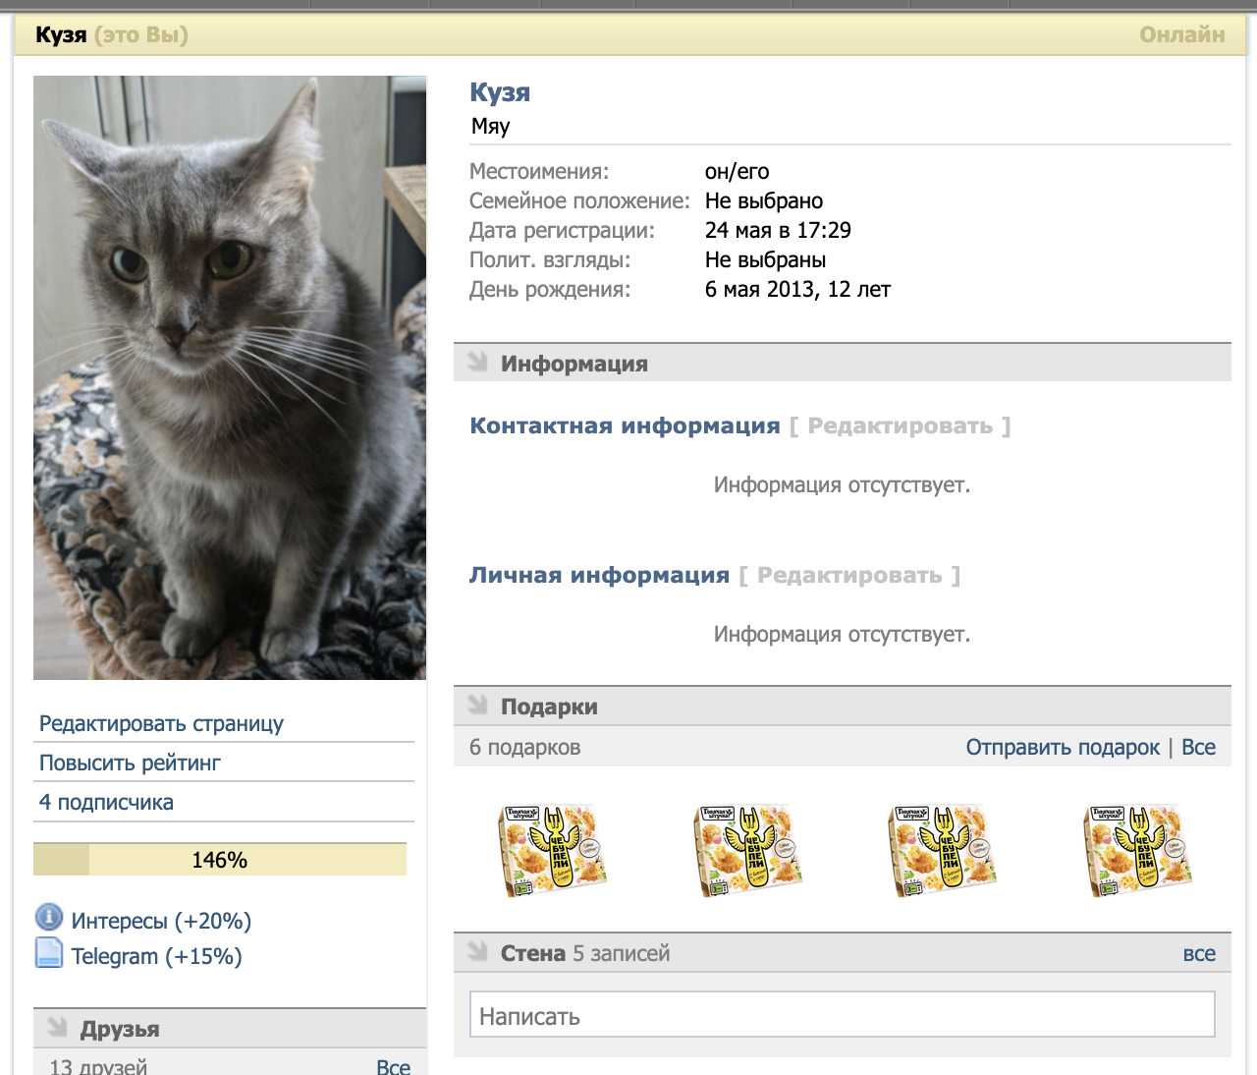Click Личная информация heading
1257x1075 pixels.
(x=599, y=575)
